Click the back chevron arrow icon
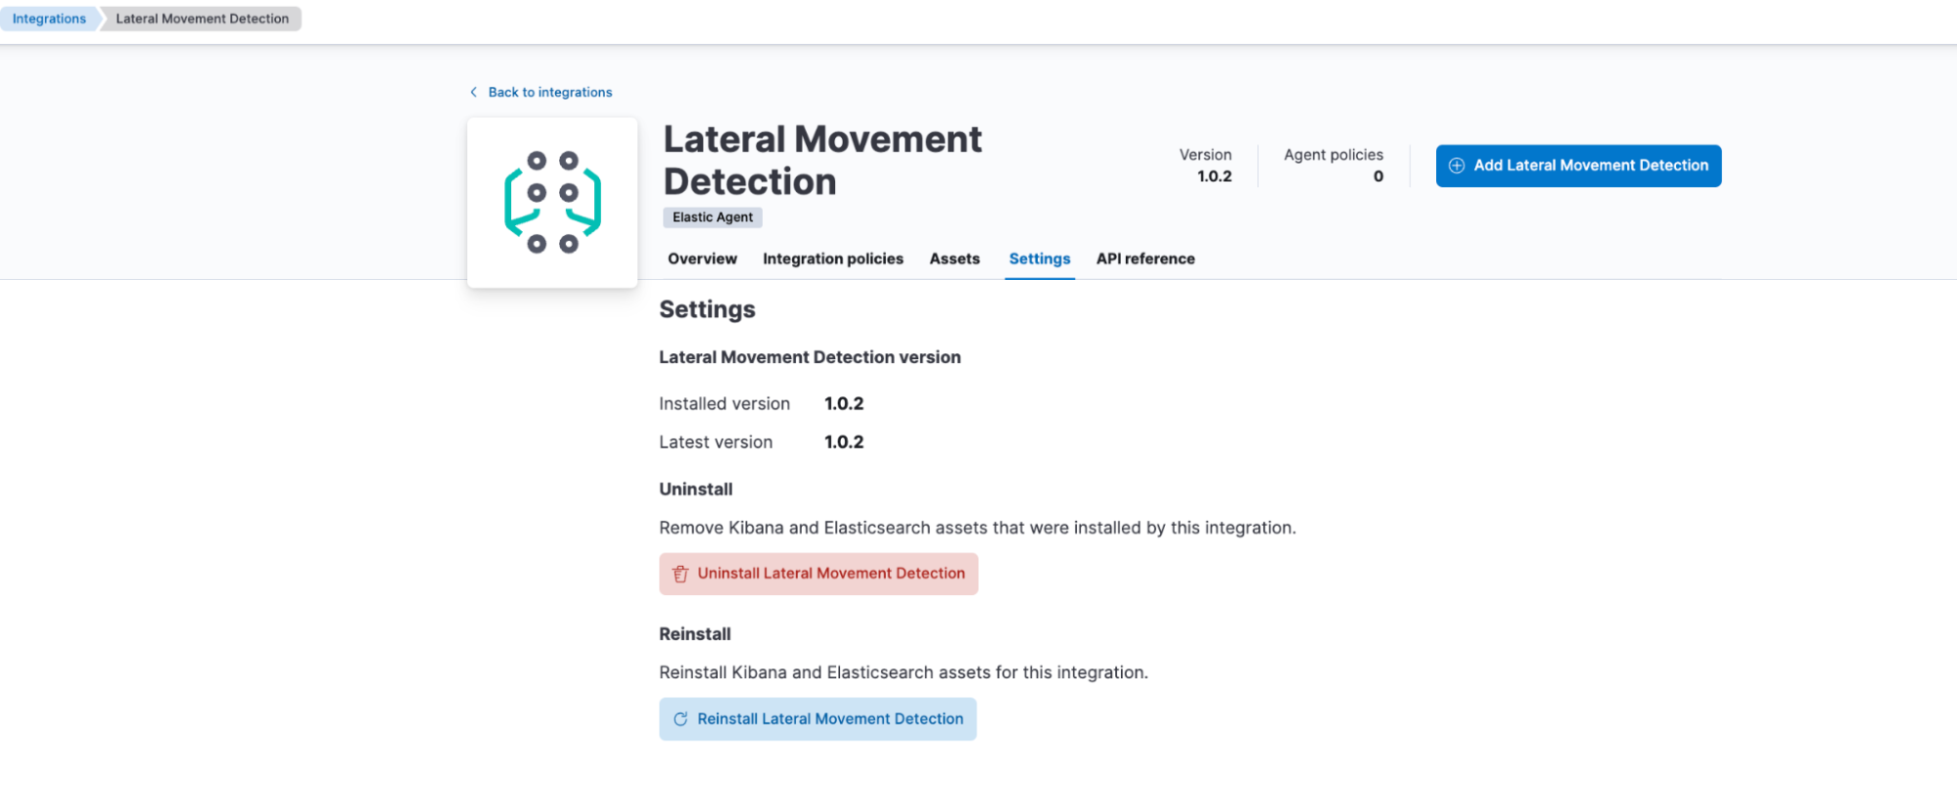The width and height of the screenshot is (1957, 788). [x=474, y=92]
